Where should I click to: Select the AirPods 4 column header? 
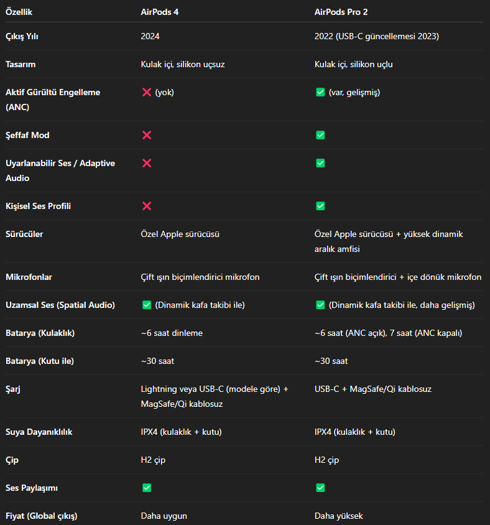click(x=160, y=12)
